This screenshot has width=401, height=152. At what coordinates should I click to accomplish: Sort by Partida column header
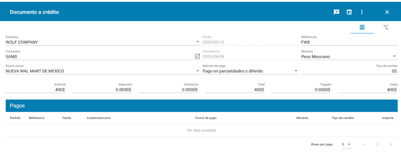15,118
